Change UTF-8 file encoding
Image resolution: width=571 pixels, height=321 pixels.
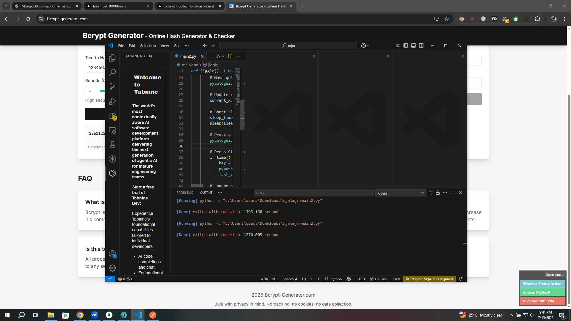pos(307,279)
